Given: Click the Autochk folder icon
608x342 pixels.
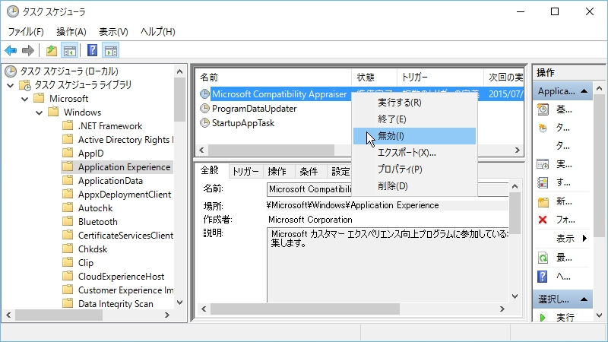Looking at the screenshot, I should pyautogui.click(x=68, y=207).
